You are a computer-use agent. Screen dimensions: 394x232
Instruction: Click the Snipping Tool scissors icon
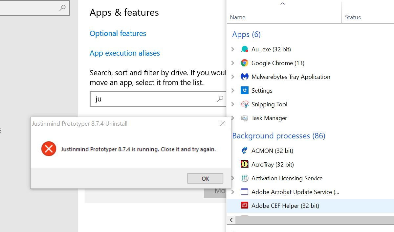[x=244, y=104]
